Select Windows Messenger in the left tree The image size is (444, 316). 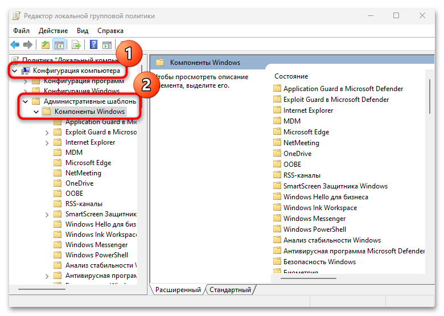(x=97, y=245)
